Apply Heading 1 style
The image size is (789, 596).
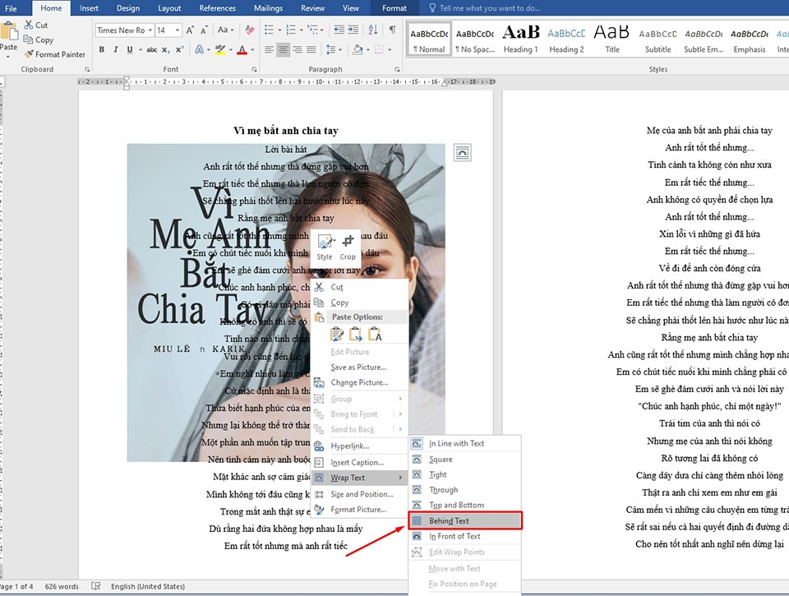521,39
